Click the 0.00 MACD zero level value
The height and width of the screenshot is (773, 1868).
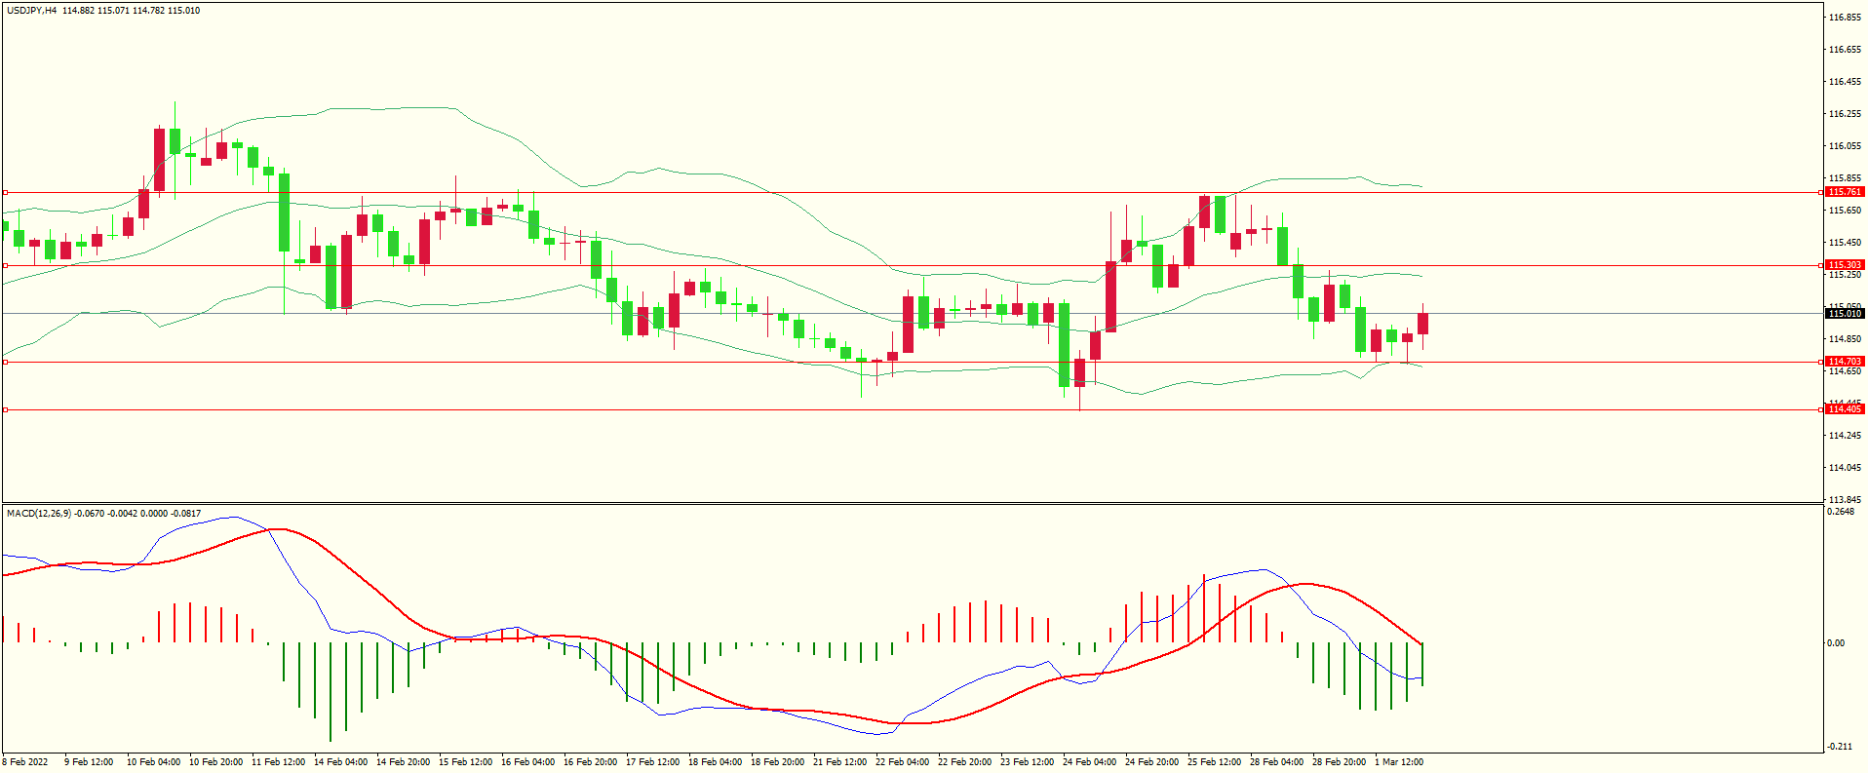[1836, 643]
